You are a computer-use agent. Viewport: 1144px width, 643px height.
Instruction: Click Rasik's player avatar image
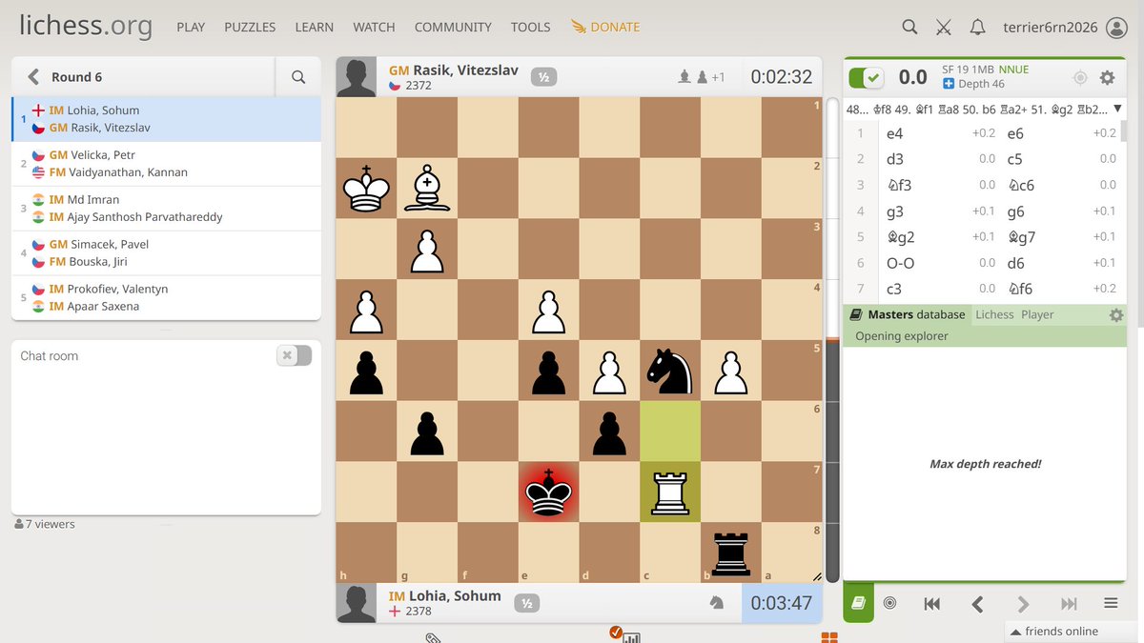coord(356,77)
